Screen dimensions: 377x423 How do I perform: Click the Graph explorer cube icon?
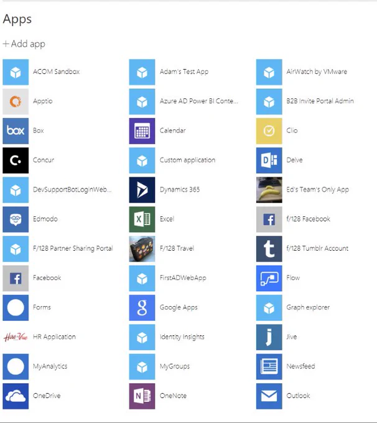pyautogui.click(x=269, y=307)
